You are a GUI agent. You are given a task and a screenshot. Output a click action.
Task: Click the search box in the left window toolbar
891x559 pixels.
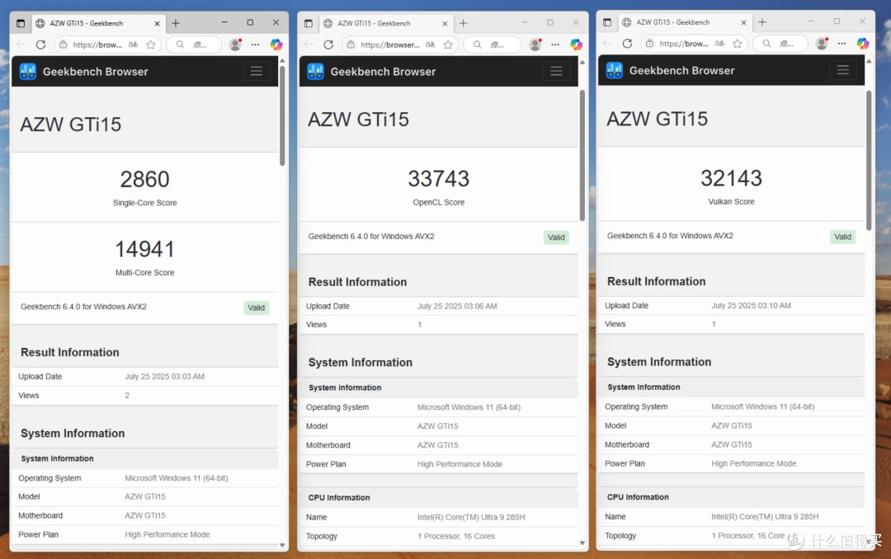194,45
